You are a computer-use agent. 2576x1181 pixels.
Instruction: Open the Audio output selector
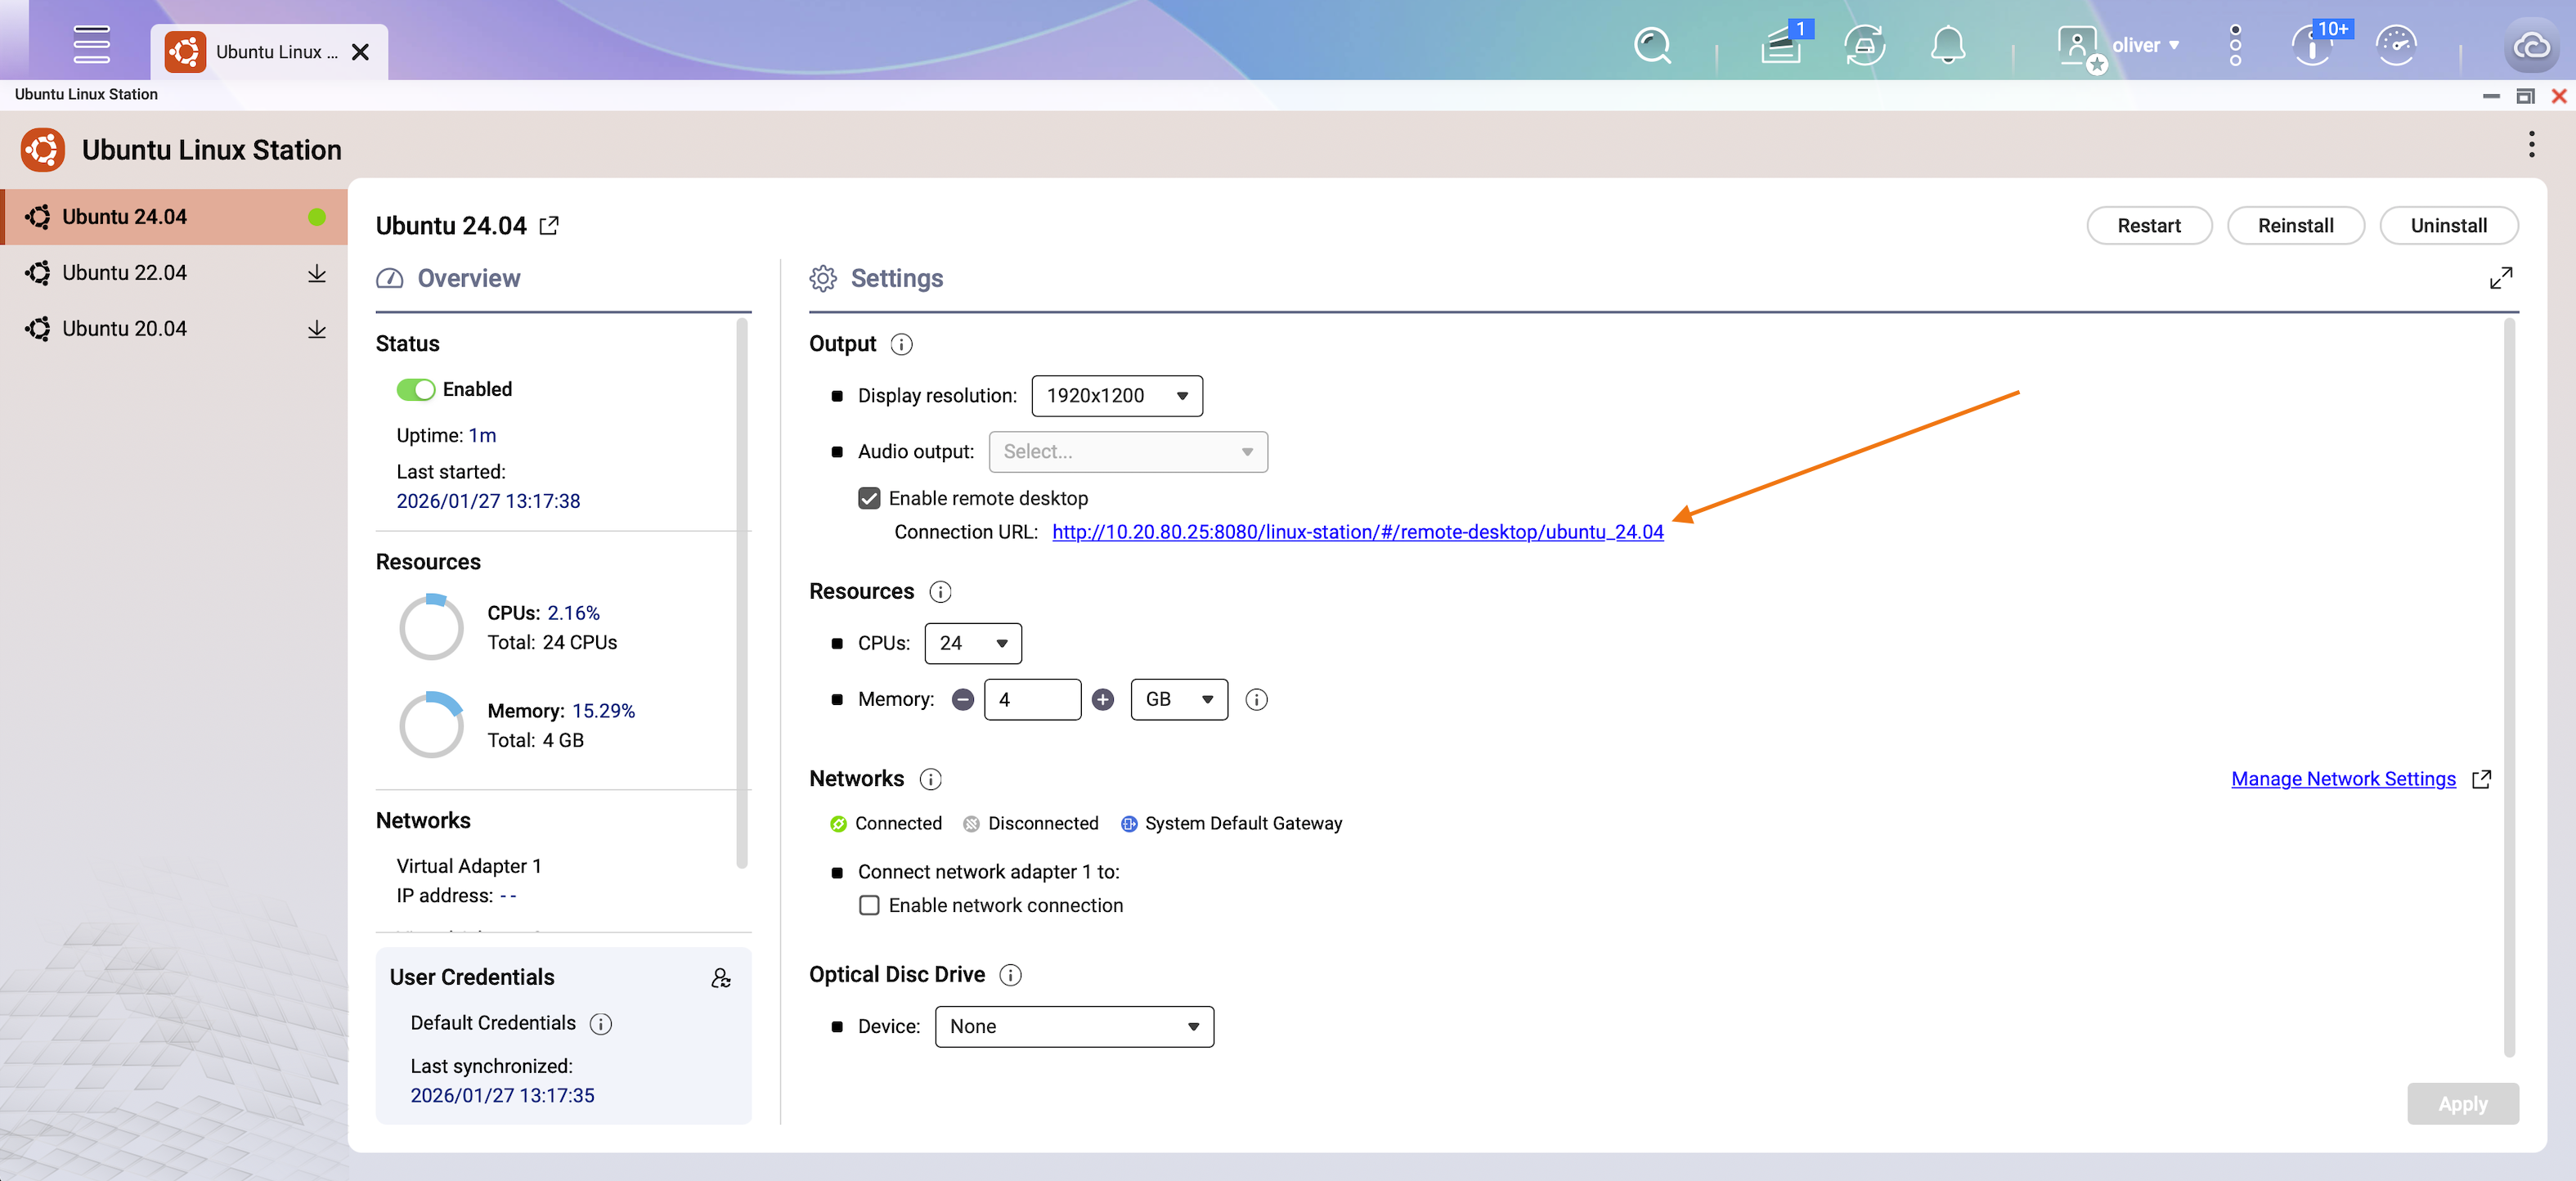pos(1128,451)
